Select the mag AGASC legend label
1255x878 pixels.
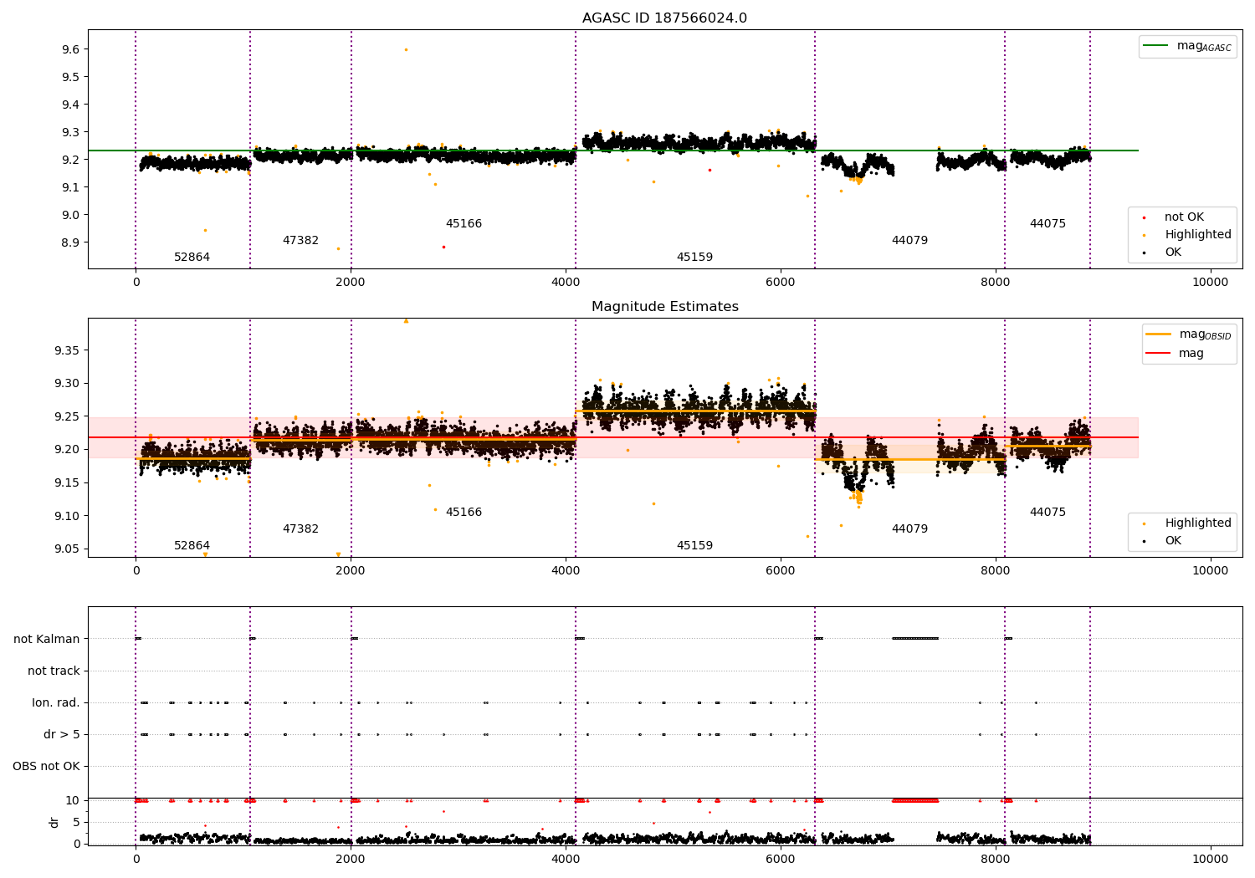coord(1204,46)
